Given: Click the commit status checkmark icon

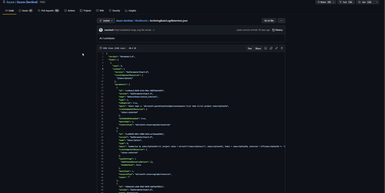Looking at the screenshot, I should 154,30.
